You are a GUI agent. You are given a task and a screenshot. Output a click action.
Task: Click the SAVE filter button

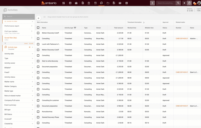coord(26,43)
